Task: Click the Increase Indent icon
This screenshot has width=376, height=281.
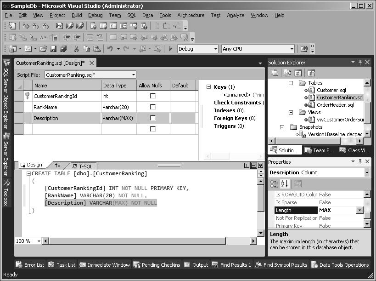Action: pos(77,37)
